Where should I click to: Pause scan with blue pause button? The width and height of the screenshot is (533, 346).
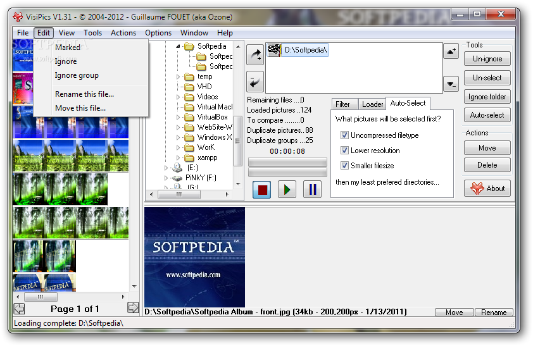coord(312,190)
